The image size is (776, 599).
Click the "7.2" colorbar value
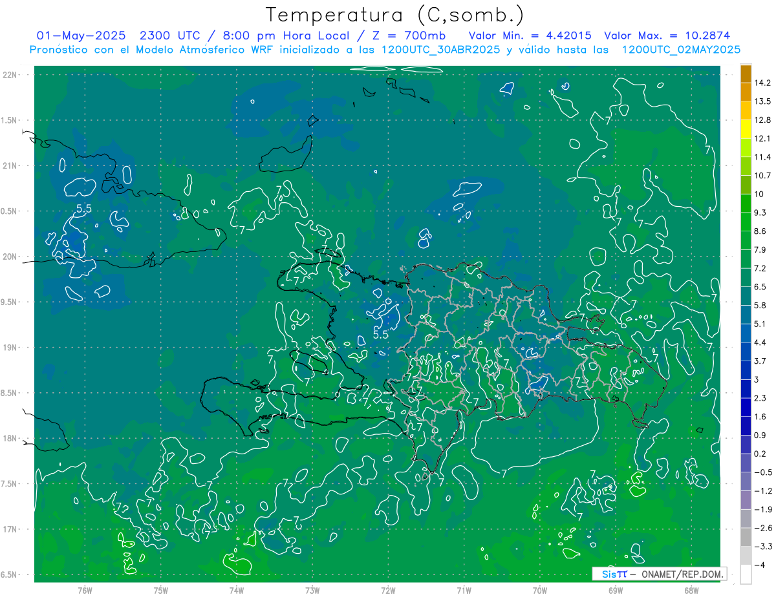tap(760, 269)
